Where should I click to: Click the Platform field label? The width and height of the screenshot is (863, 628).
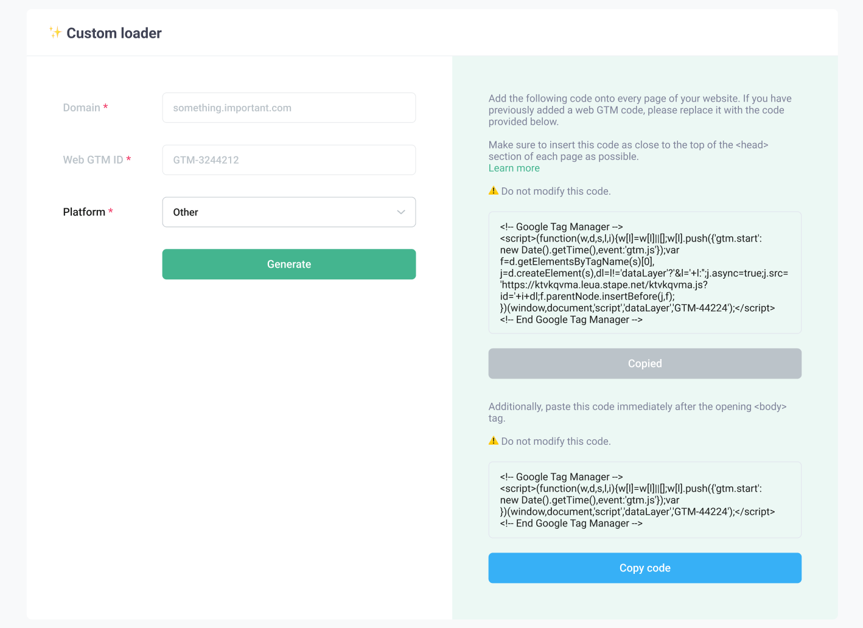(84, 212)
